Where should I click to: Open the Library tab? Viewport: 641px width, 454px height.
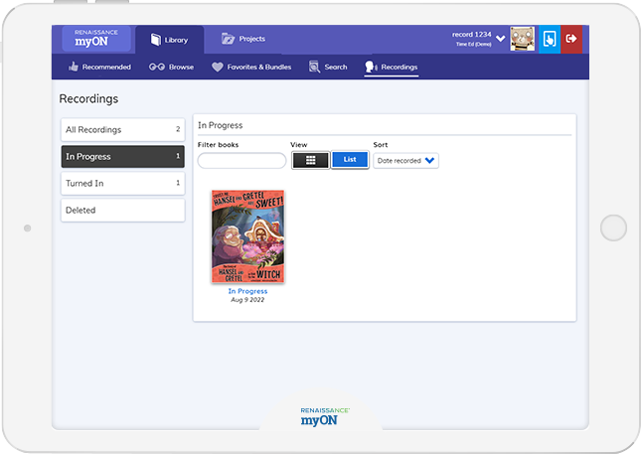pyautogui.click(x=169, y=40)
